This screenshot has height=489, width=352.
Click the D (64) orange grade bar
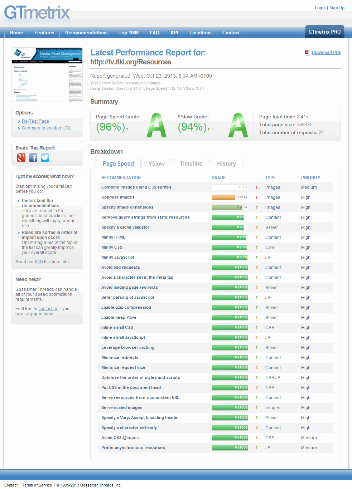click(230, 197)
